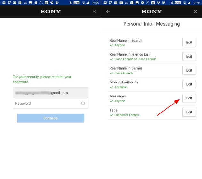202x179 pixels.
Task: Focus the Password input field
Action: 51,103
